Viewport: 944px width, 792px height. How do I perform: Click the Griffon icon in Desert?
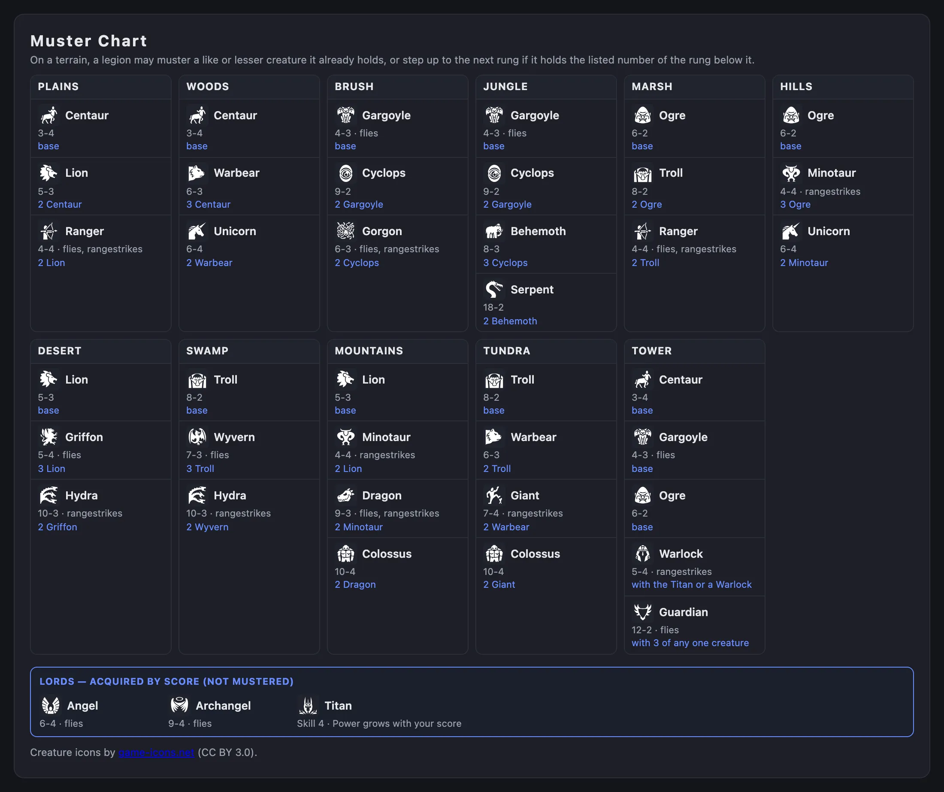[48, 437]
